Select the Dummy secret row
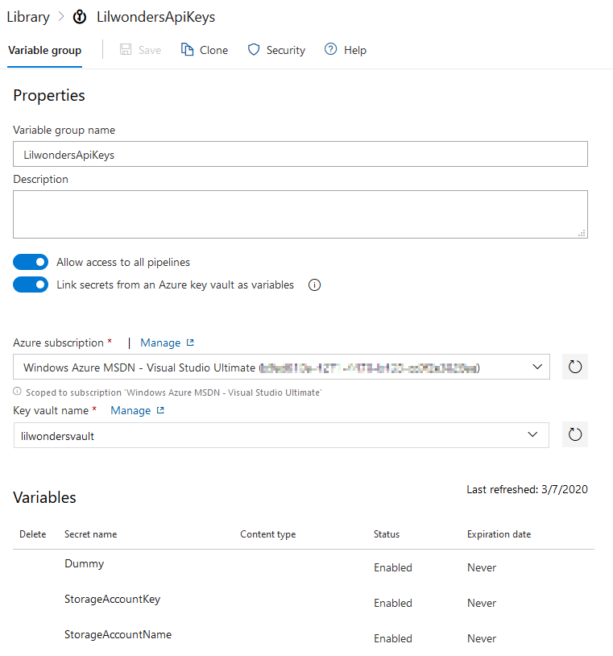613x656 pixels. 84,564
